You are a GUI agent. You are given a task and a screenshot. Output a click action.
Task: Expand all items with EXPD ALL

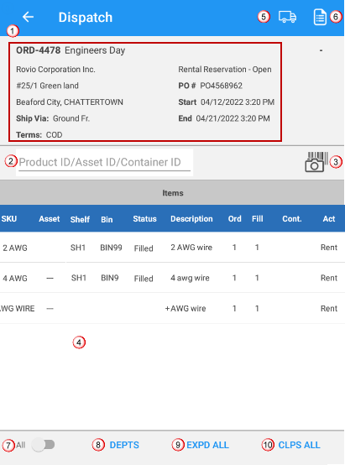click(207, 445)
